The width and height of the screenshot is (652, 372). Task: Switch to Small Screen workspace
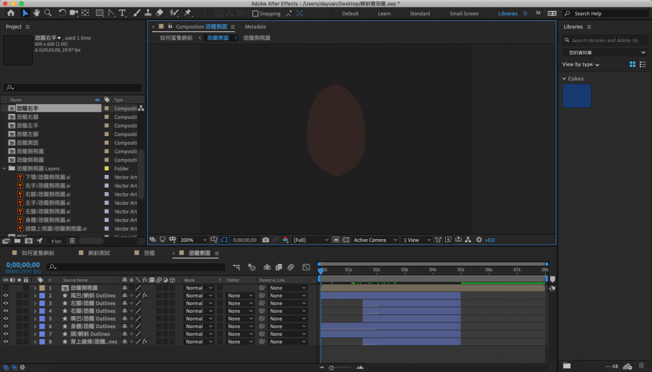pos(464,13)
